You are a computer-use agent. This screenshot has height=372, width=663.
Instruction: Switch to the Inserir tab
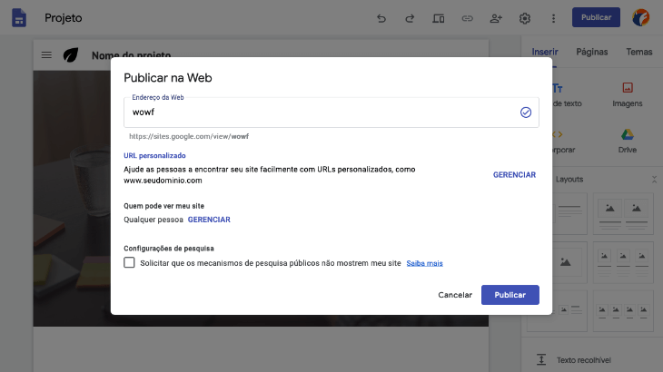click(x=545, y=52)
